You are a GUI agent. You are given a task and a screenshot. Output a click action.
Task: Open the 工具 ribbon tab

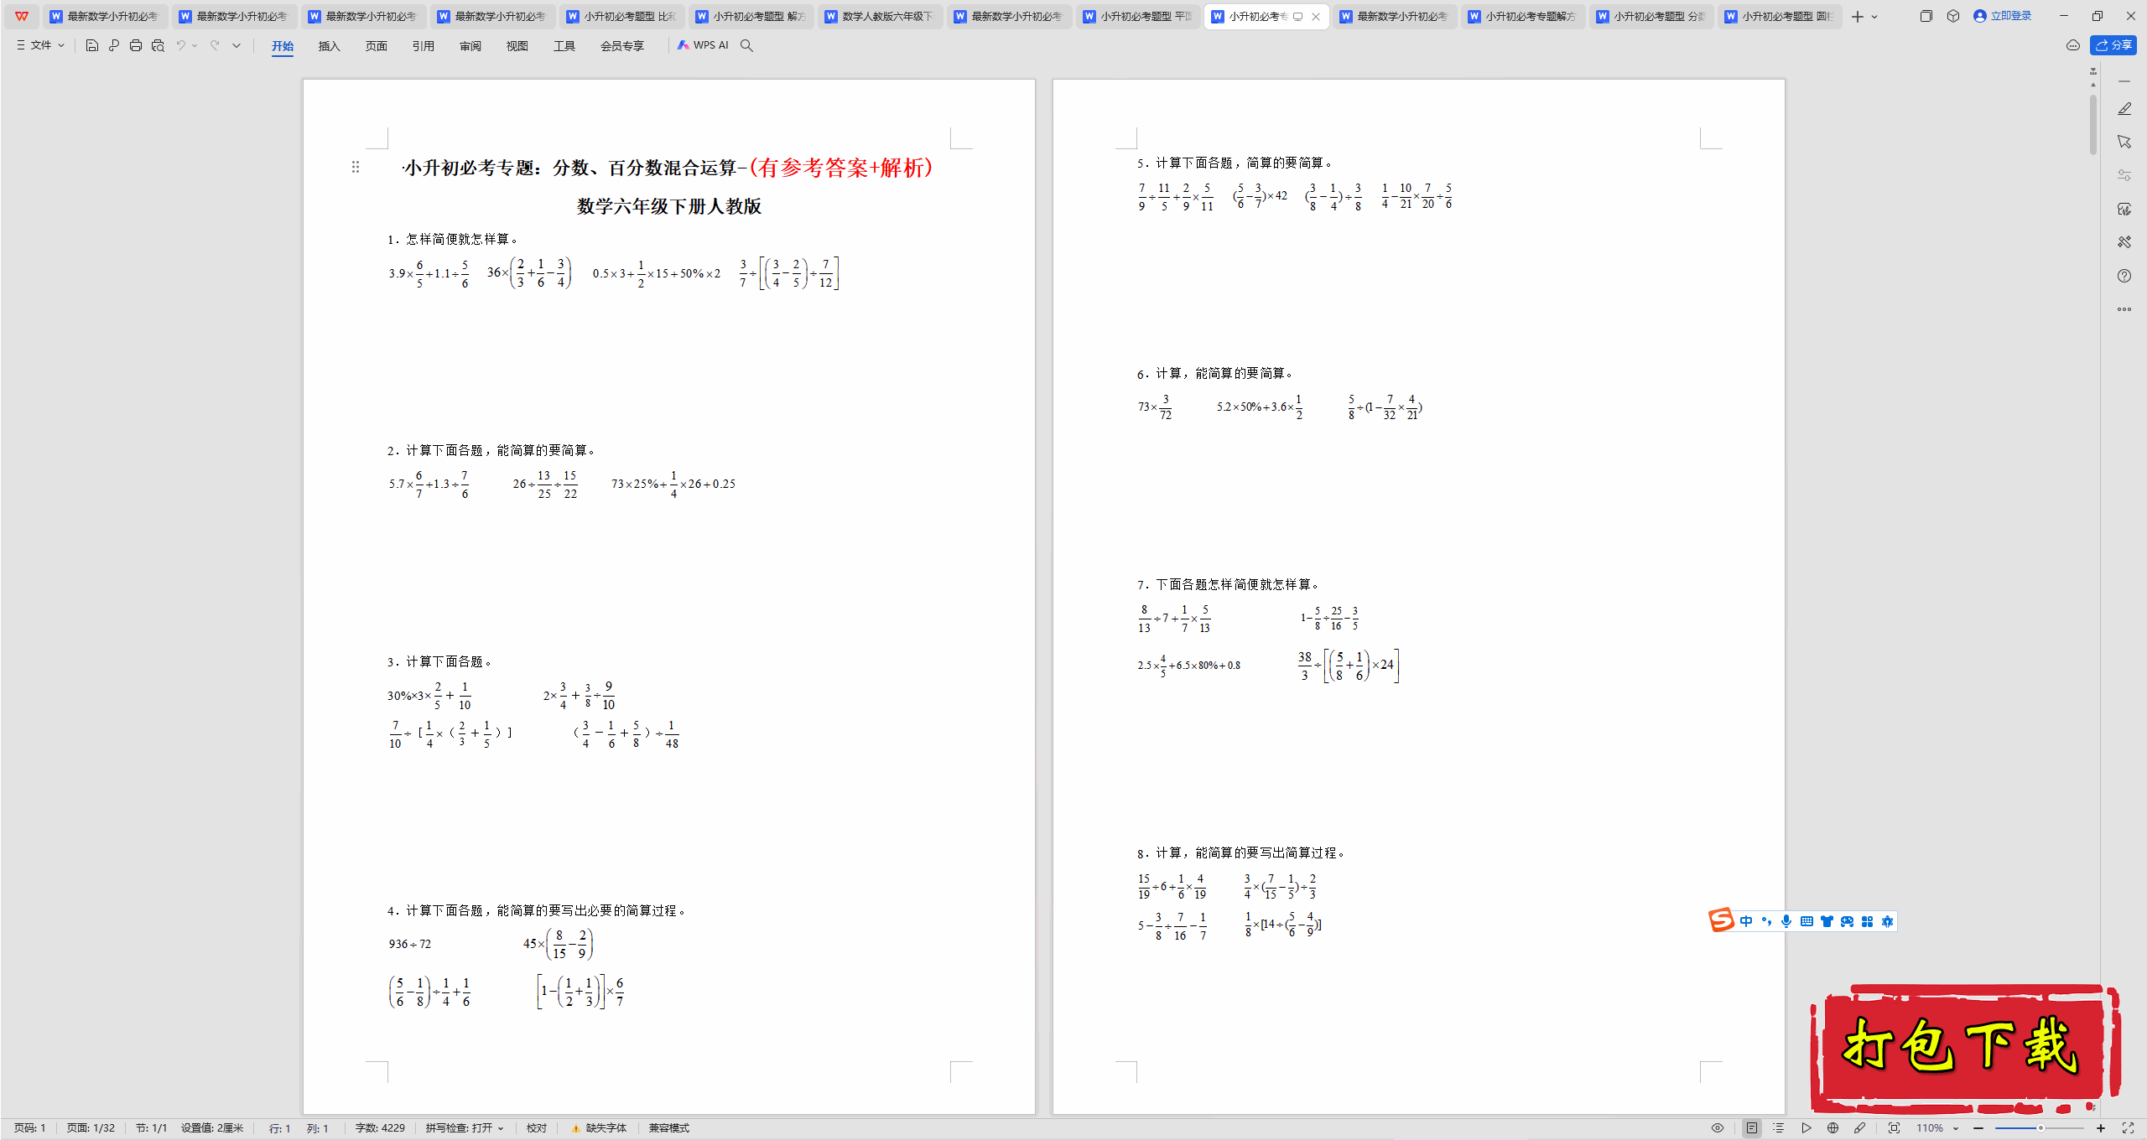[564, 46]
